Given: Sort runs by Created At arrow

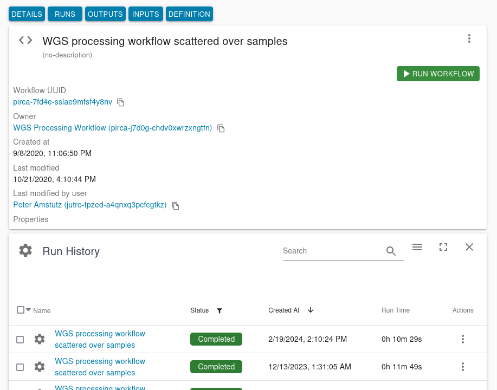Looking at the screenshot, I should click(311, 310).
